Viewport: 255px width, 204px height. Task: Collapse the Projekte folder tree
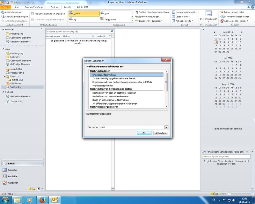5,76
